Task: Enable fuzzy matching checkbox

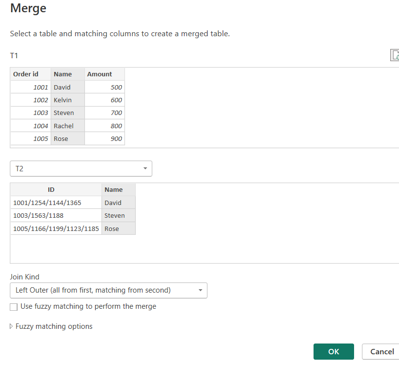Action: 14,307
